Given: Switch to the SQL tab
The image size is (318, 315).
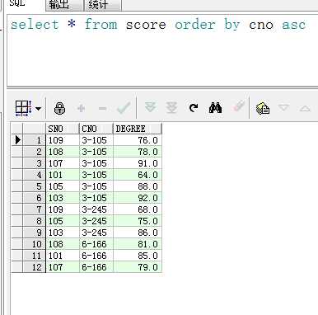Looking at the screenshot, I should pyautogui.click(x=17, y=3).
